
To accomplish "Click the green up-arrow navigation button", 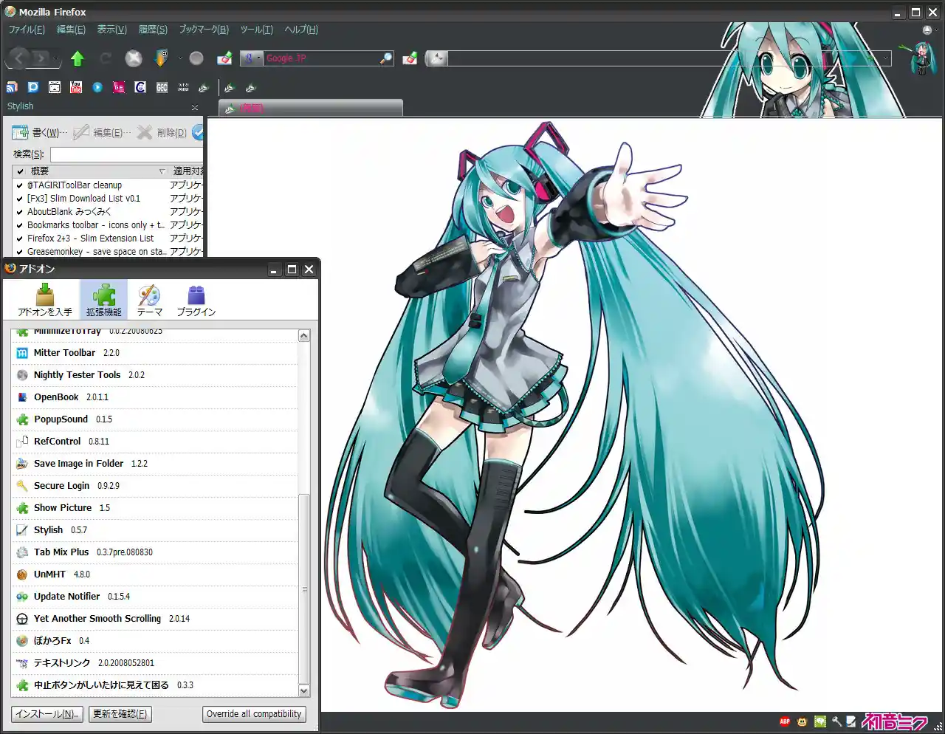I will (x=78, y=58).
